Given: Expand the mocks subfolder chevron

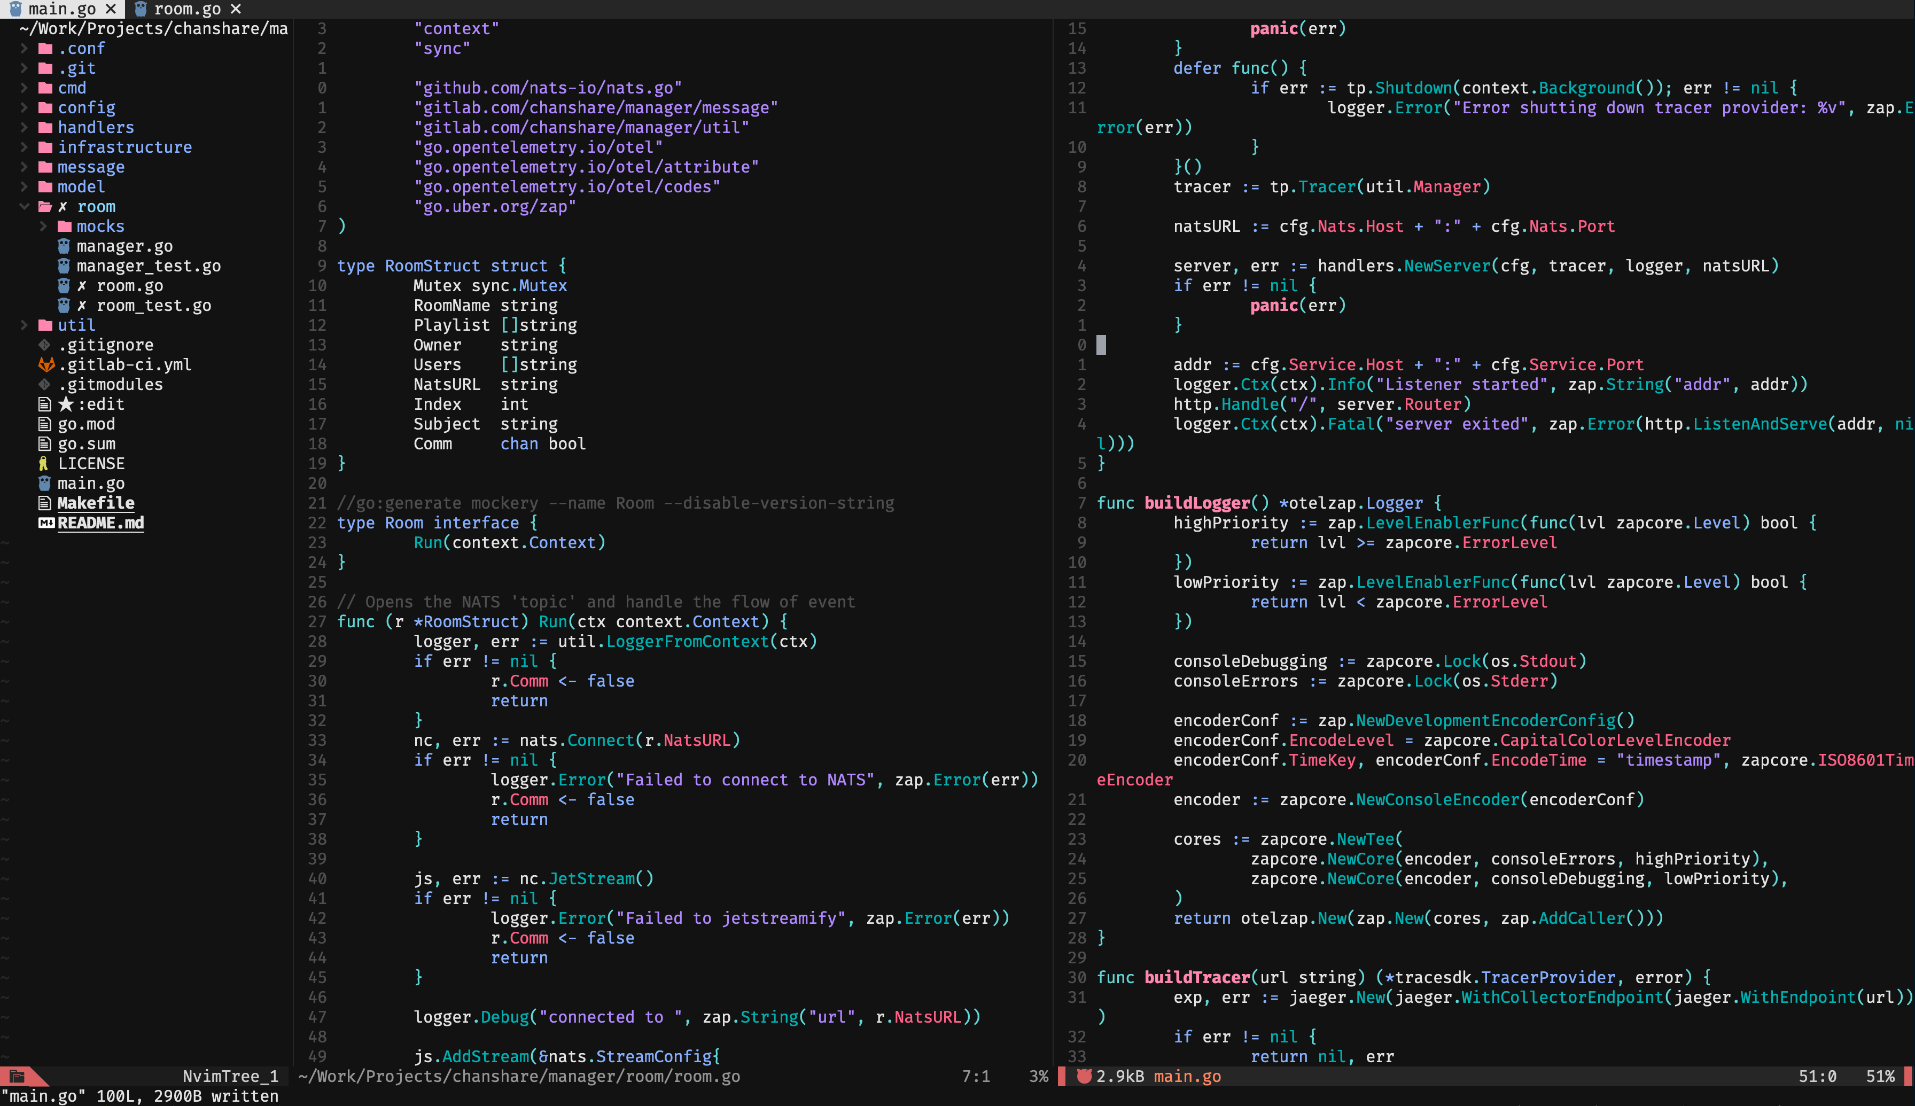Looking at the screenshot, I should click(x=43, y=227).
